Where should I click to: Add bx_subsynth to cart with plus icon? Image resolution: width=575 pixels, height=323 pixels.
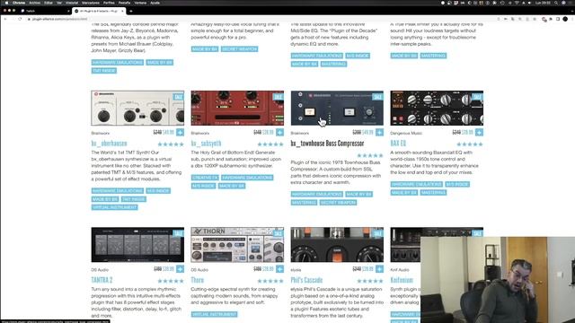[x=279, y=132]
